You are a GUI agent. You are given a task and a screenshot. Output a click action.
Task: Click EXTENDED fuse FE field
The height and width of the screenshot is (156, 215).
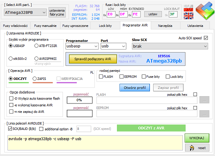coord(136,14)
